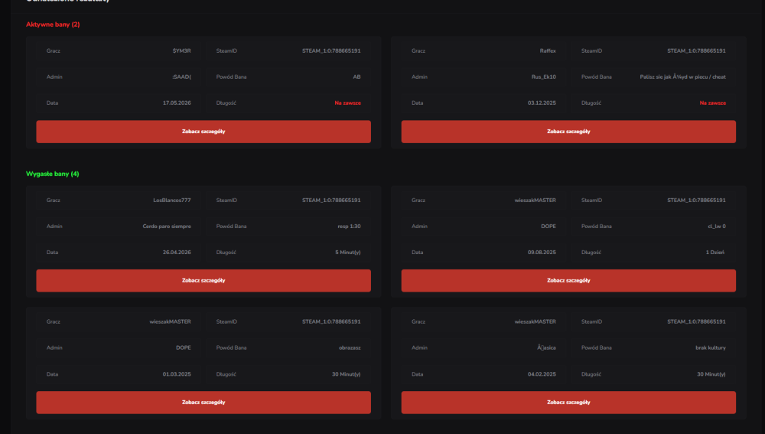Click the player name Raffex

[x=548, y=51]
